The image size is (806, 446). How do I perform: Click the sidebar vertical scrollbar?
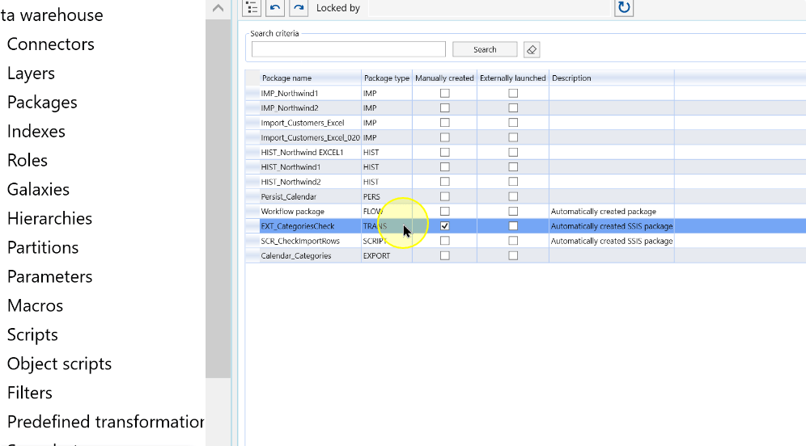click(x=218, y=200)
